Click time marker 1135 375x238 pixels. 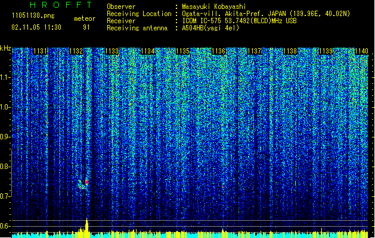182,51
